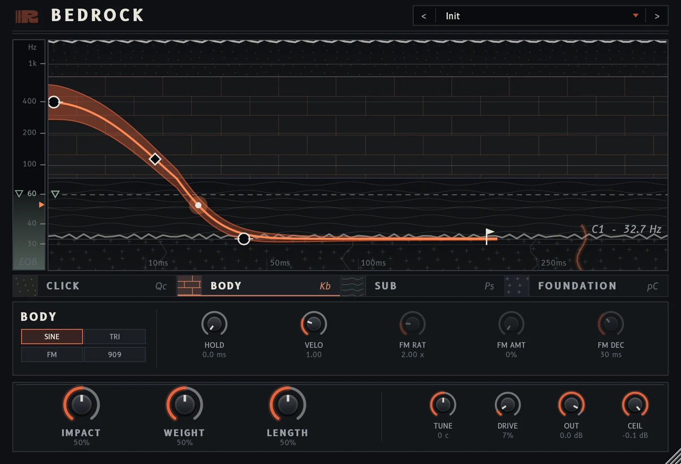Image resolution: width=681 pixels, height=464 pixels.
Task: Click the WEIGHT value 50%
Action: pyautogui.click(x=185, y=442)
